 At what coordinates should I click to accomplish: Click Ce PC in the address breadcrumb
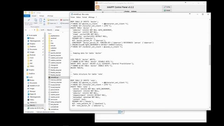pyautogui.click(x=43, y=30)
